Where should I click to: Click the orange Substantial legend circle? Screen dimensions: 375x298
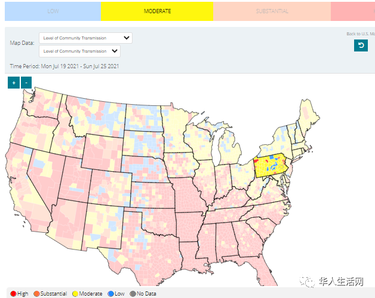[x=37, y=294]
